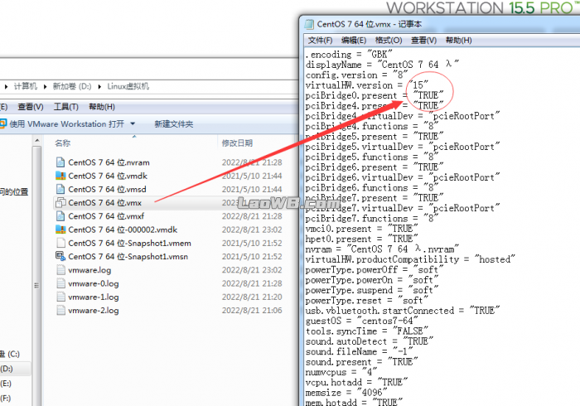Viewport: 580px width, 406px height.
Task: Select file name CentOS 7 64 位.vmx
Action: 104,203
